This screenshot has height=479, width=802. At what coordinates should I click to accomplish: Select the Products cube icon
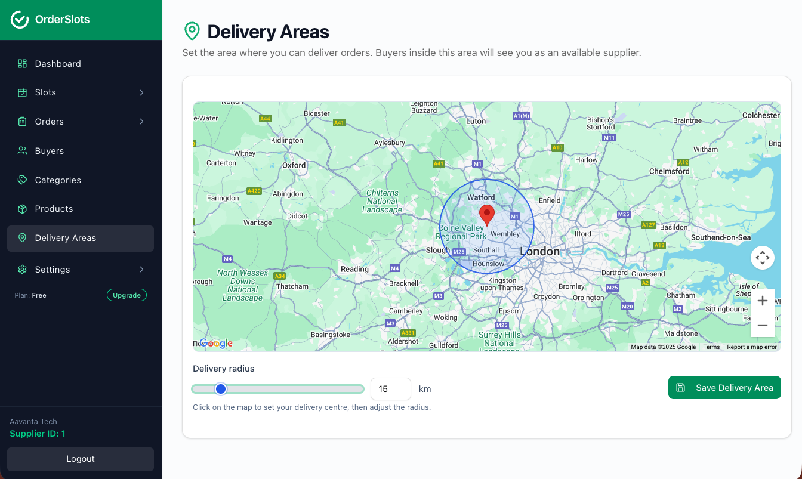point(23,209)
